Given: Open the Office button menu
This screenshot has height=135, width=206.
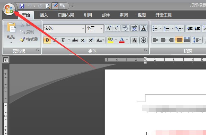Looking at the screenshot, I should pyautogui.click(x=9, y=9).
